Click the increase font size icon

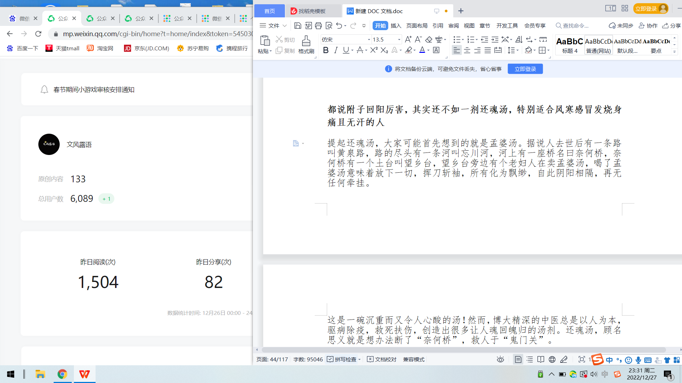[x=408, y=39]
